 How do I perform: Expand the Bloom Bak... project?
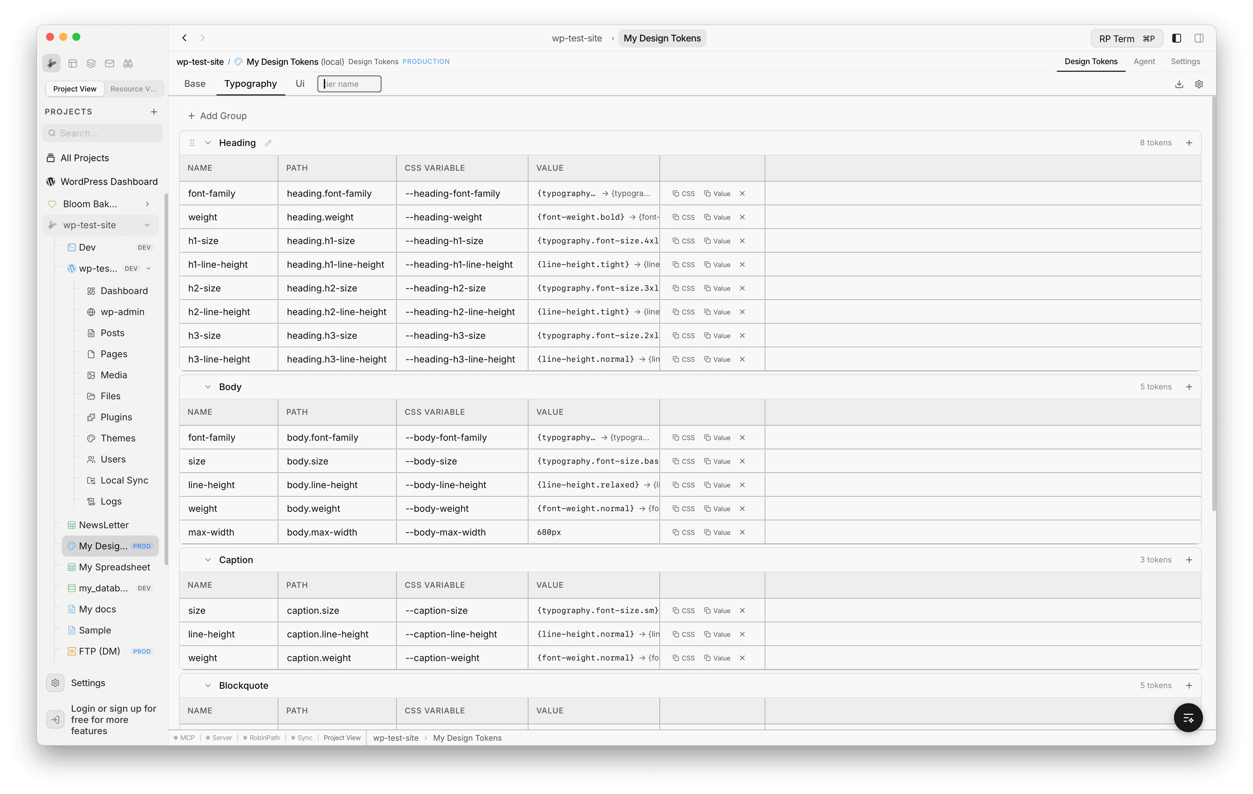point(147,204)
